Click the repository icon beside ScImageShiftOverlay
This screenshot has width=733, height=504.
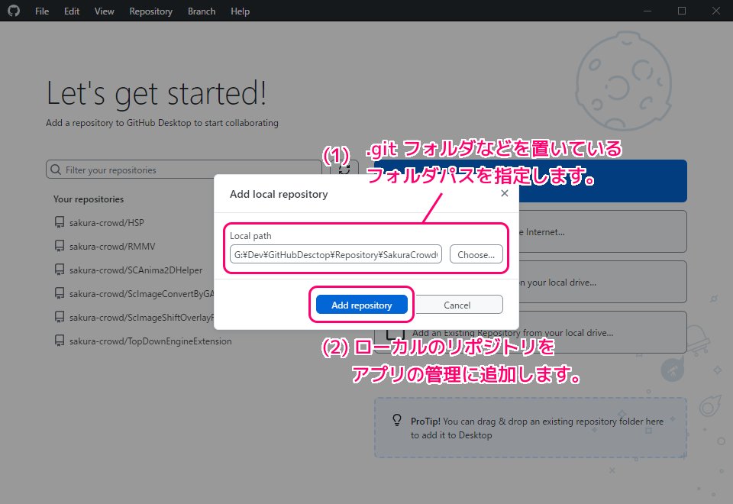60,317
